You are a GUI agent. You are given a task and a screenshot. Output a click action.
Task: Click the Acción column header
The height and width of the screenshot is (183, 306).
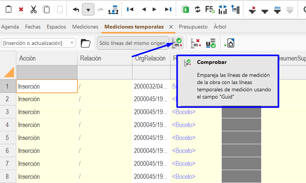47,58
